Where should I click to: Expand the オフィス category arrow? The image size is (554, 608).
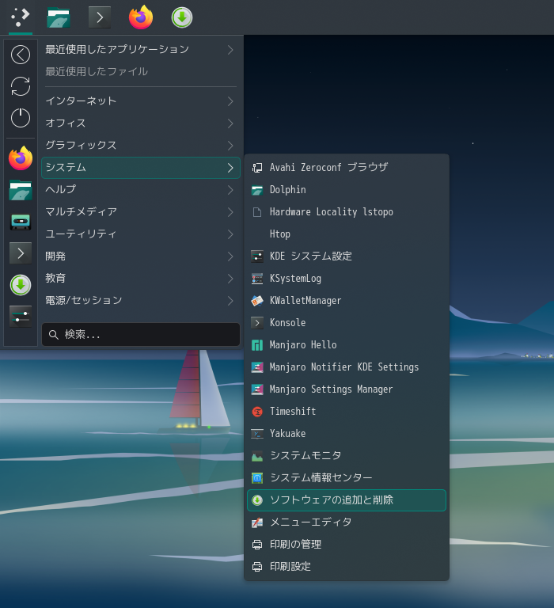pos(230,123)
